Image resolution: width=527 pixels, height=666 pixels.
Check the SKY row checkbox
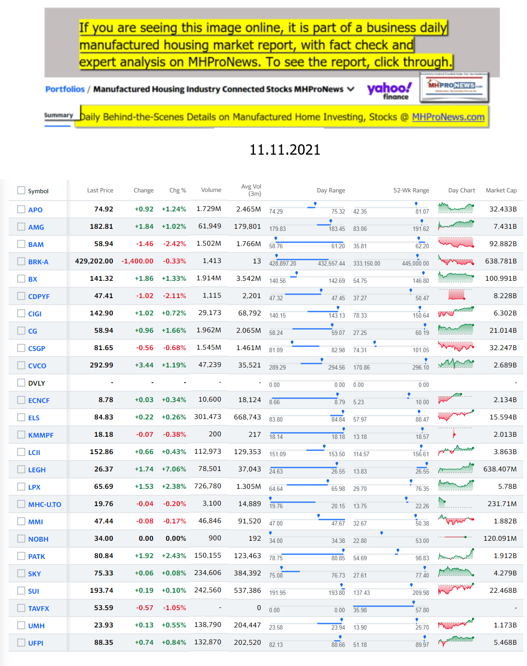pyautogui.click(x=21, y=573)
